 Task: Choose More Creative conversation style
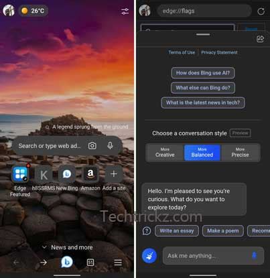(x=165, y=153)
